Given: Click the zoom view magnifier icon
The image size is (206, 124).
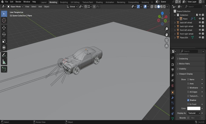Looking at the screenshot, I should tap(167, 29).
